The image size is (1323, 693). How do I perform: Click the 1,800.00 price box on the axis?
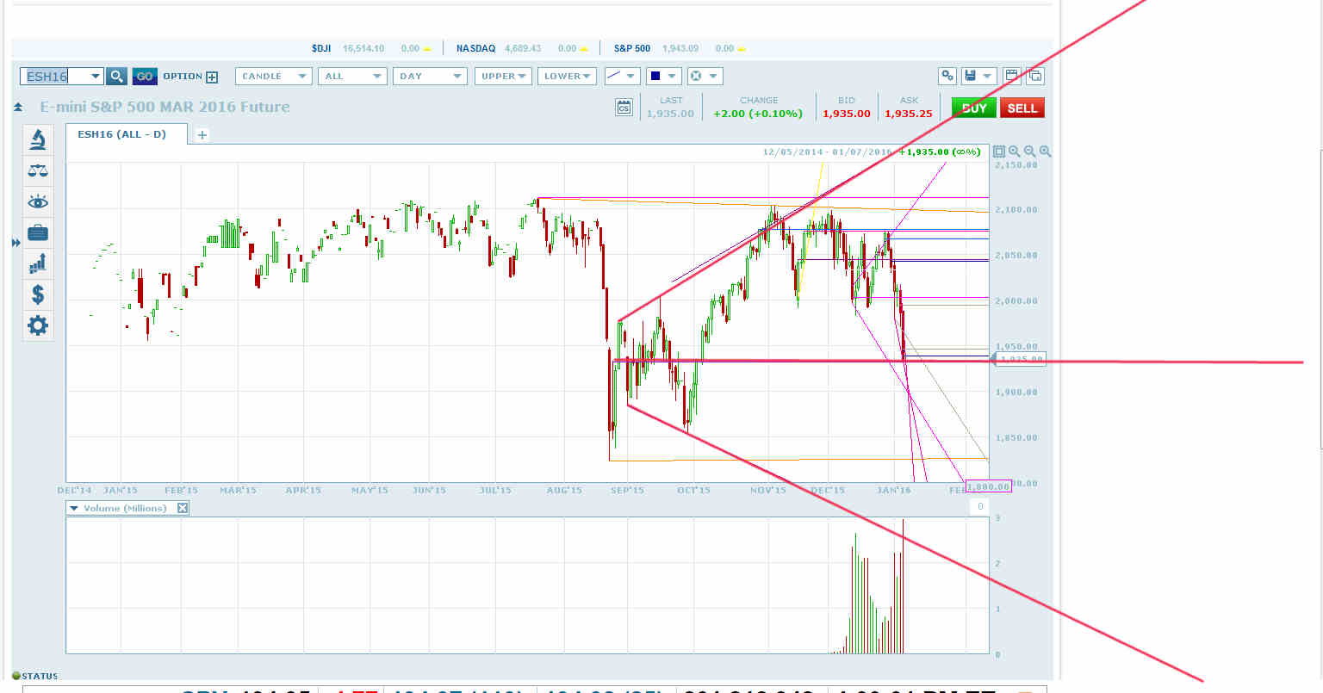click(988, 486)
